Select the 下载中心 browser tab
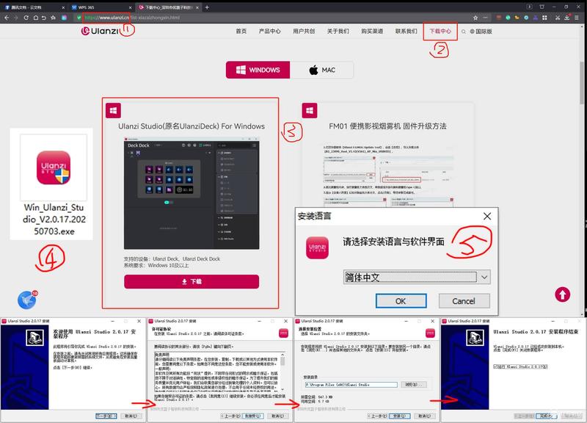 click(x=169, y=7)
